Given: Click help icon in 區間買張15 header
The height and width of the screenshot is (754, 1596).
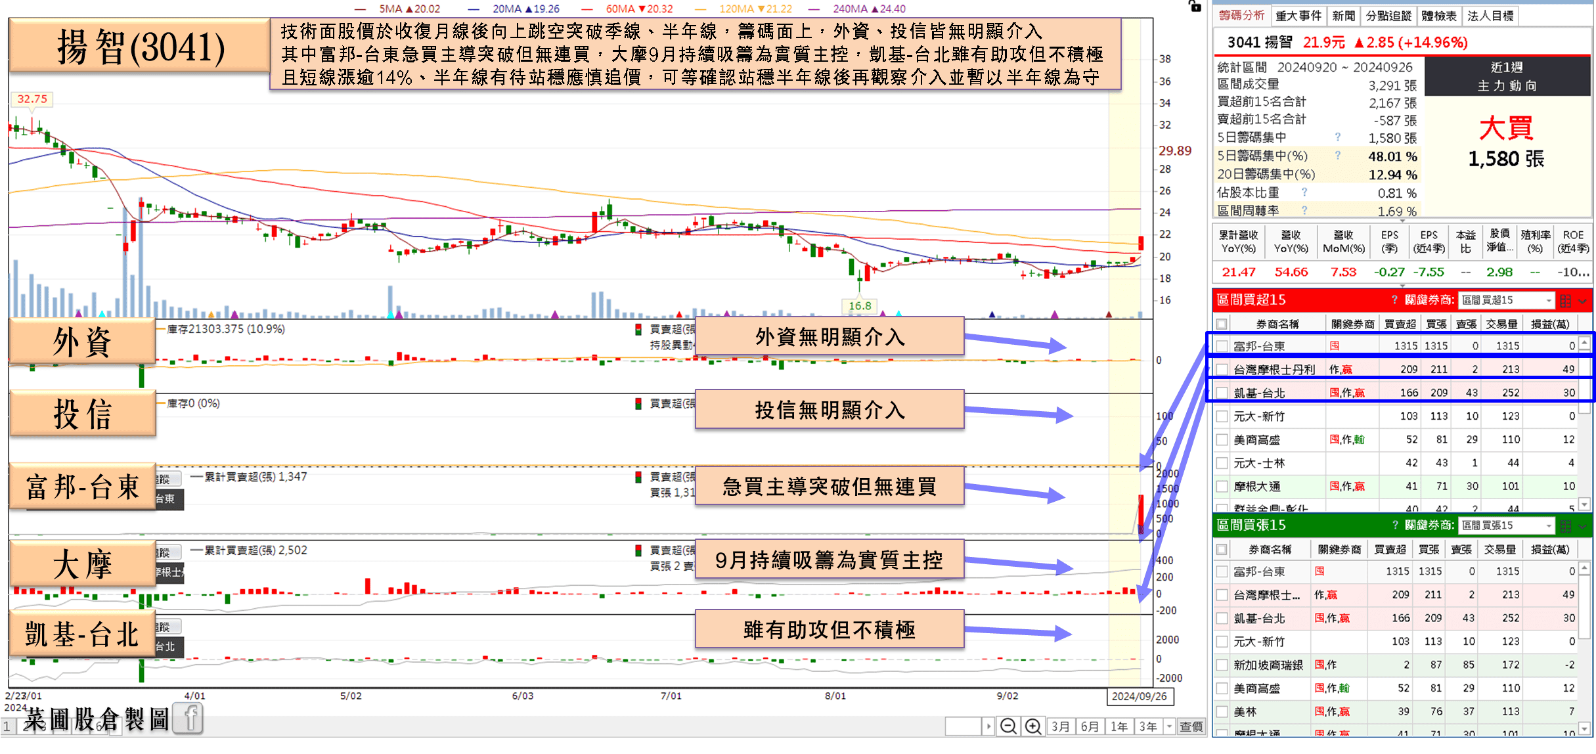Looking at the screenshot, I should click(1395, 525).
